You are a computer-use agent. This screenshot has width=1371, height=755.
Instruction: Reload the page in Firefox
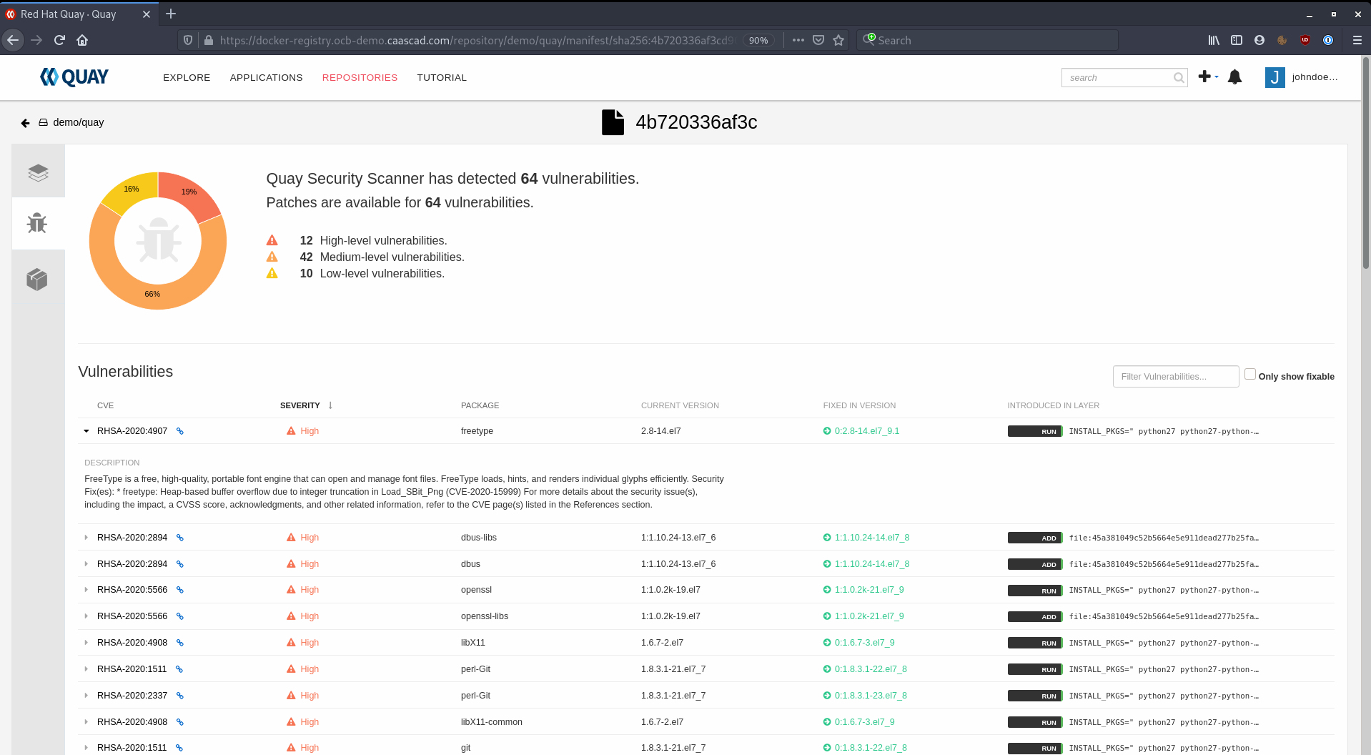click(59, 40)
